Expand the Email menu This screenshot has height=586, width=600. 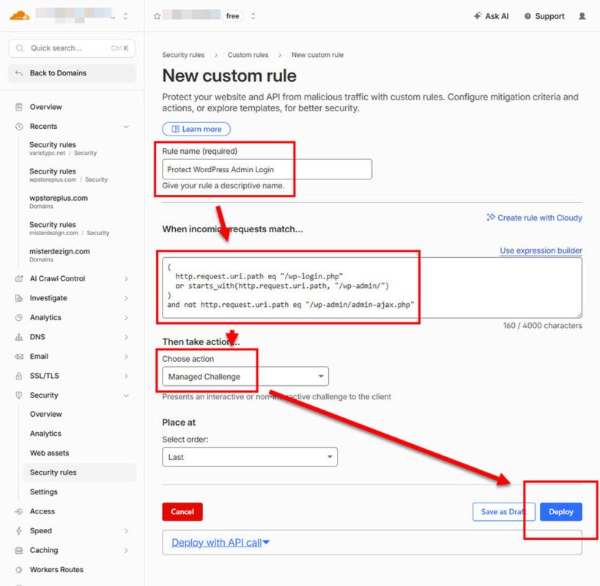pos(126,357)
